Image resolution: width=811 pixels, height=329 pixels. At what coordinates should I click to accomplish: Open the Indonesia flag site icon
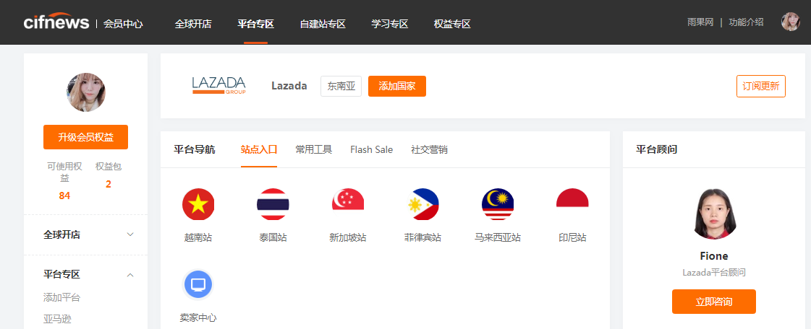[572, 198]
